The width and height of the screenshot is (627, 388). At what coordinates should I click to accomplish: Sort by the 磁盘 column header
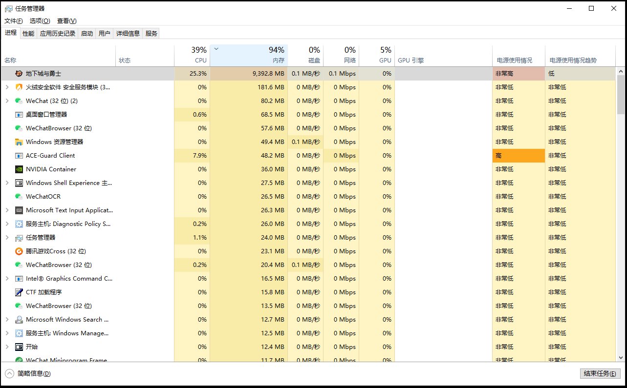[305, 55]
